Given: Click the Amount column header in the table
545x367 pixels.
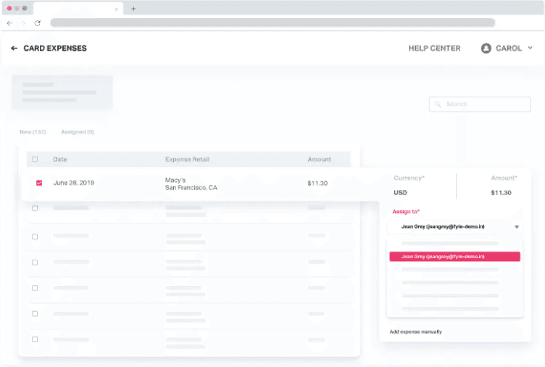Looking at the screenshot, I should coord(319,160).
